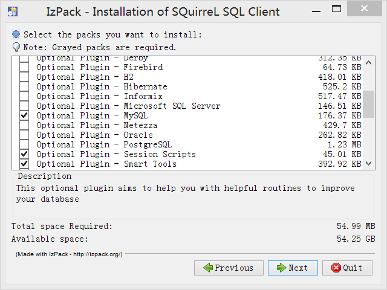Uncheck the MySQL plugin checkbox
Image resolution: width=387 pixels, height=290 pixels.
click(x=24, y=115)
